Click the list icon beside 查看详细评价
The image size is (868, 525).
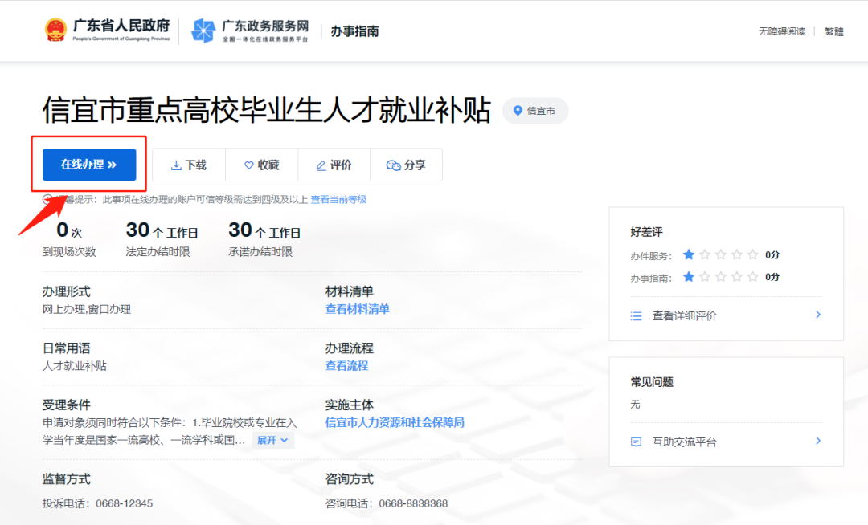coord(636,316)
